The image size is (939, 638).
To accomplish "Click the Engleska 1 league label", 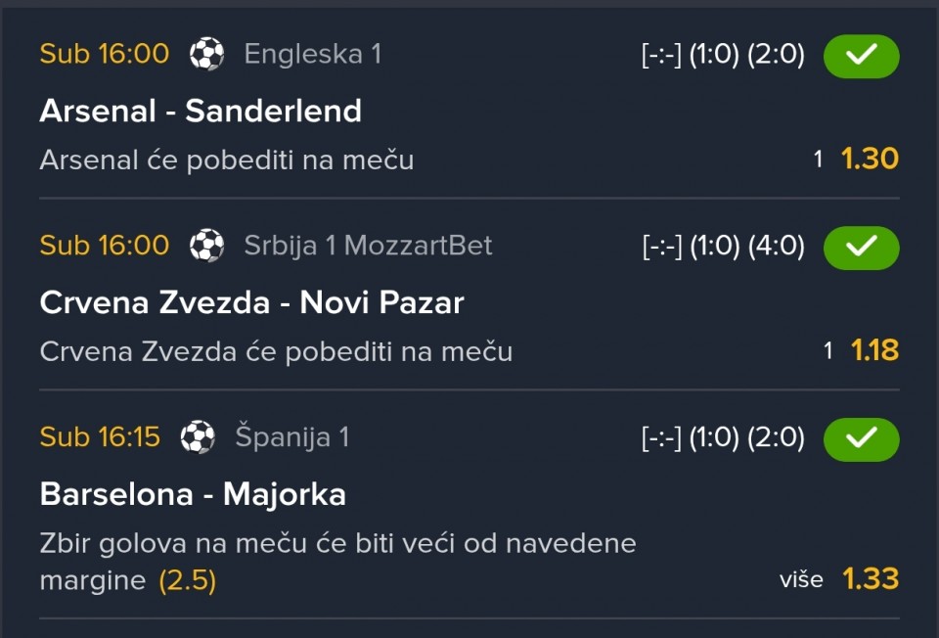I will tap(313, 54).
